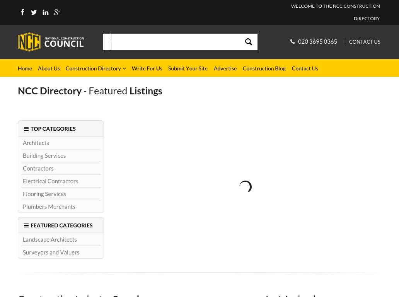Open Submit Your Site page
399x297 pixels.
[x=188, y=68]
